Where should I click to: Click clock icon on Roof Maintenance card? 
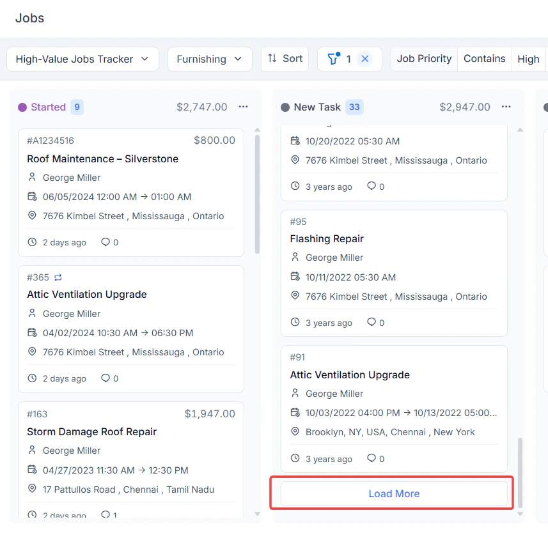32,242
